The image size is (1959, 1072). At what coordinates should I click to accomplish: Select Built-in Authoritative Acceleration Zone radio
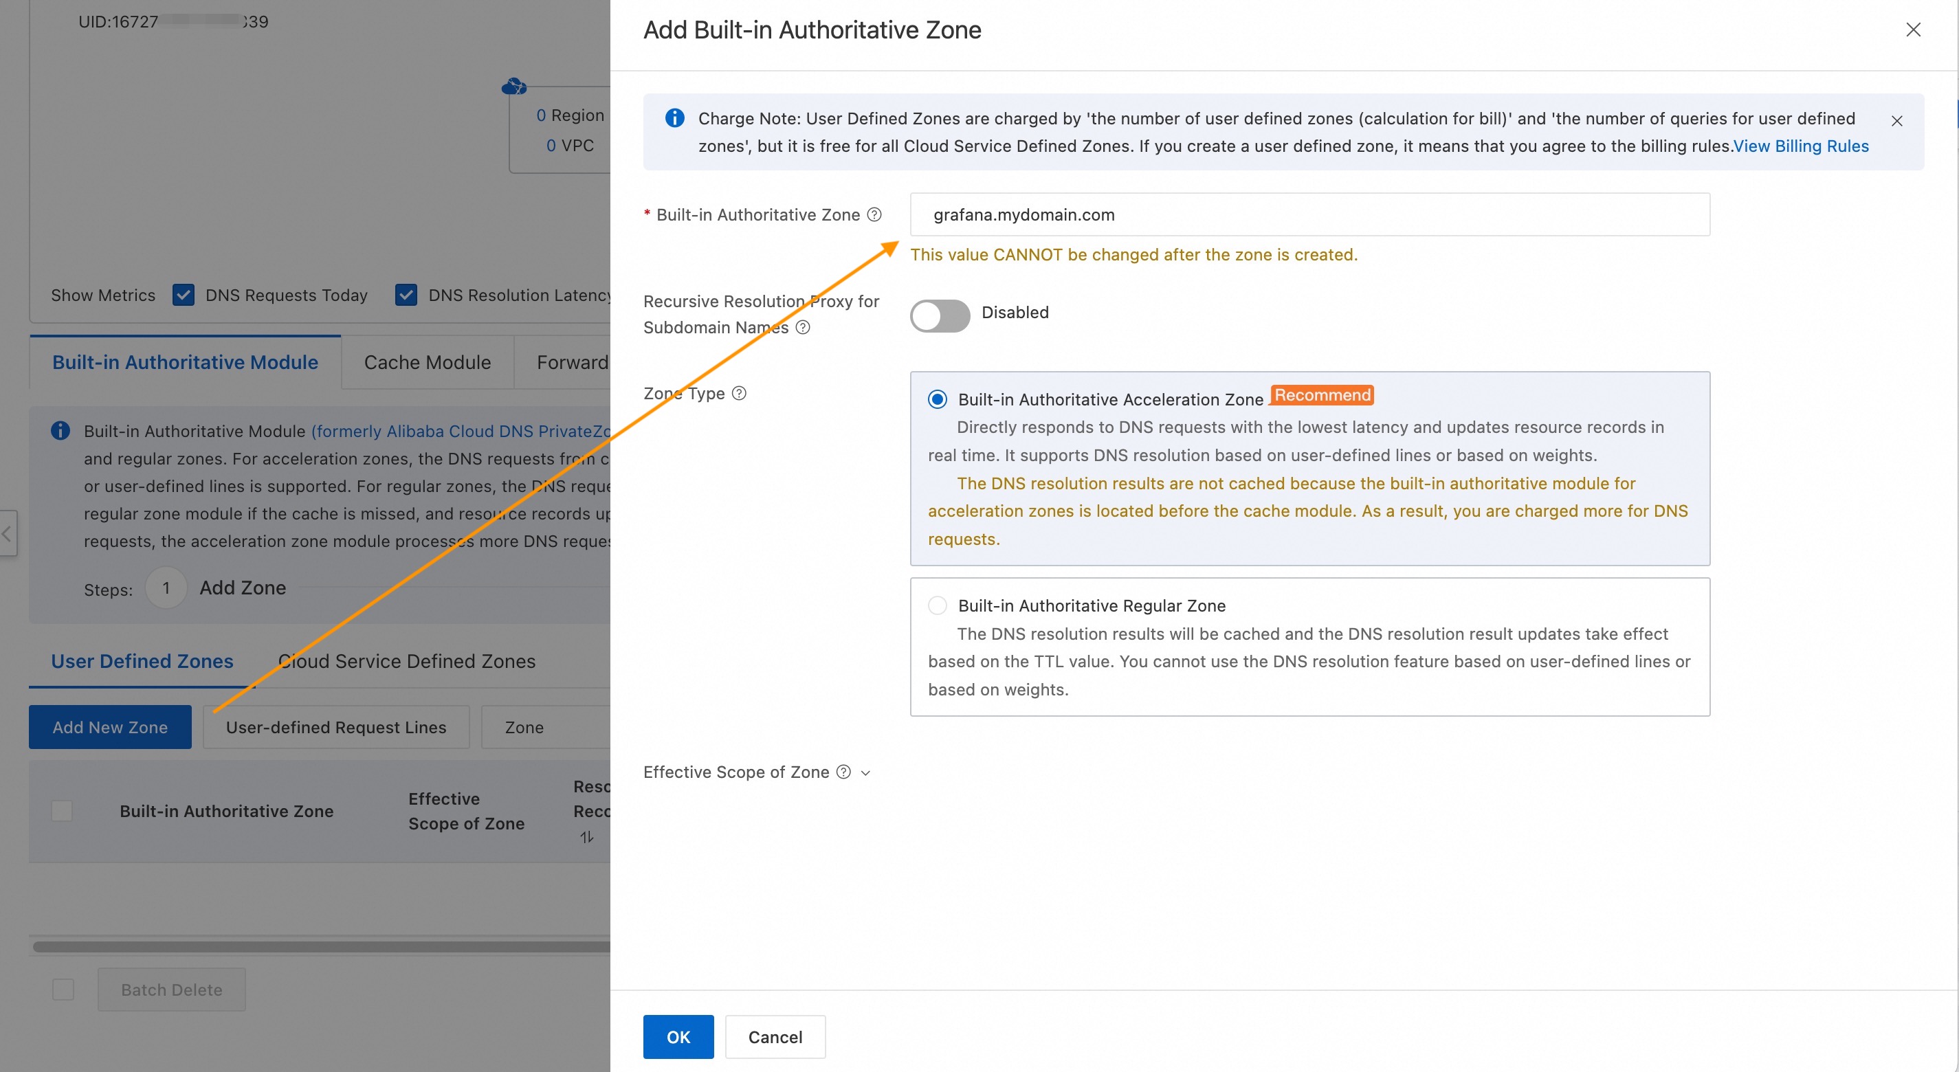937,399
